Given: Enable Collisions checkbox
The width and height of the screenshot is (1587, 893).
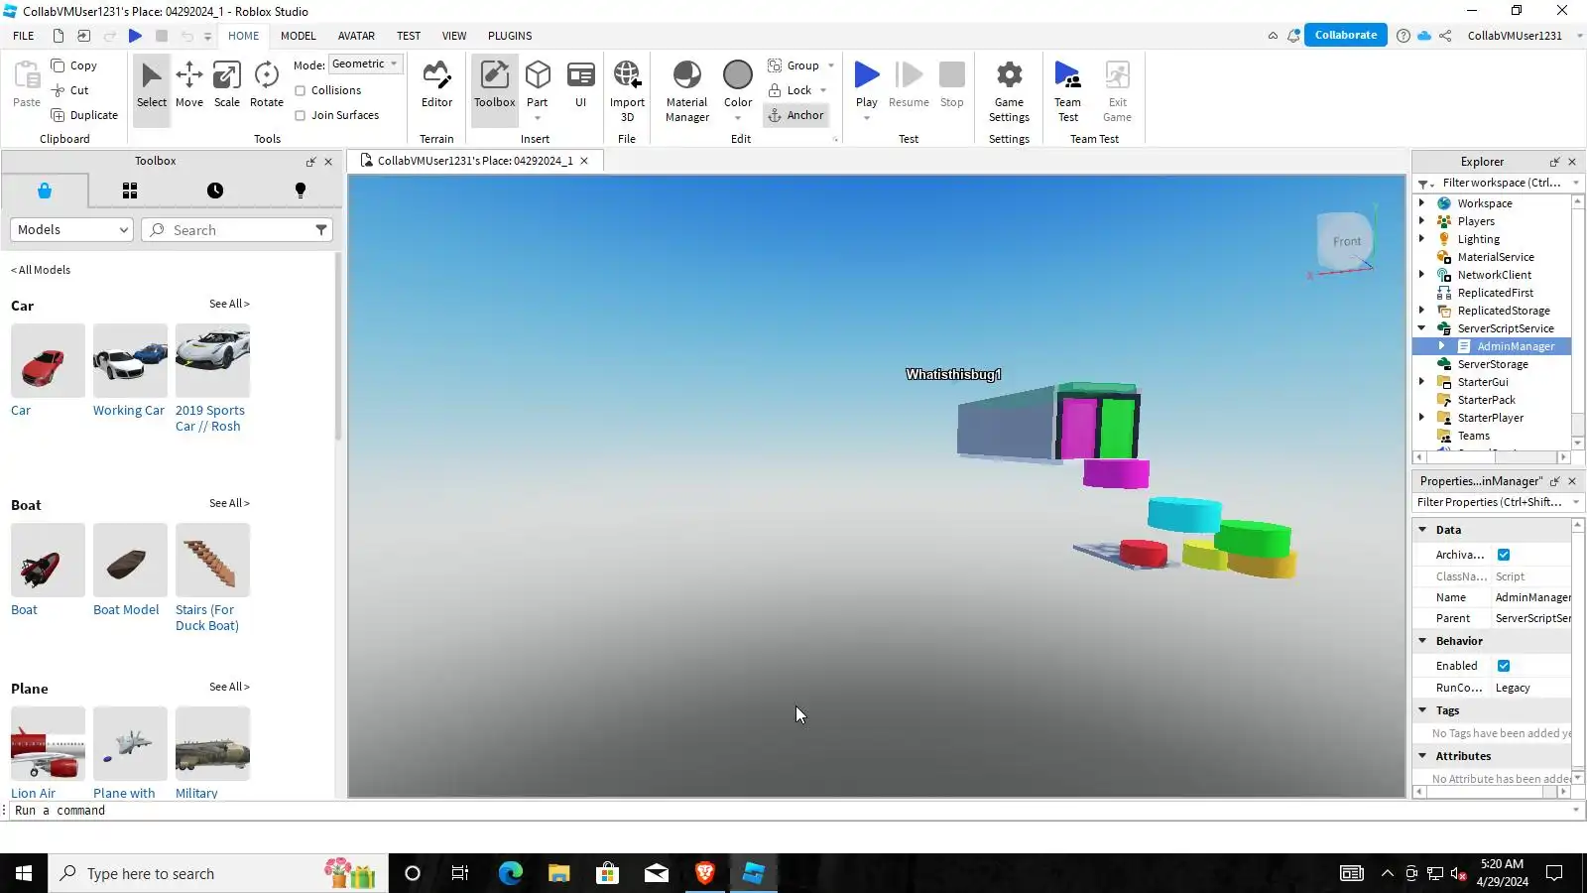Looking at the screenshot, I should point(301,90).
